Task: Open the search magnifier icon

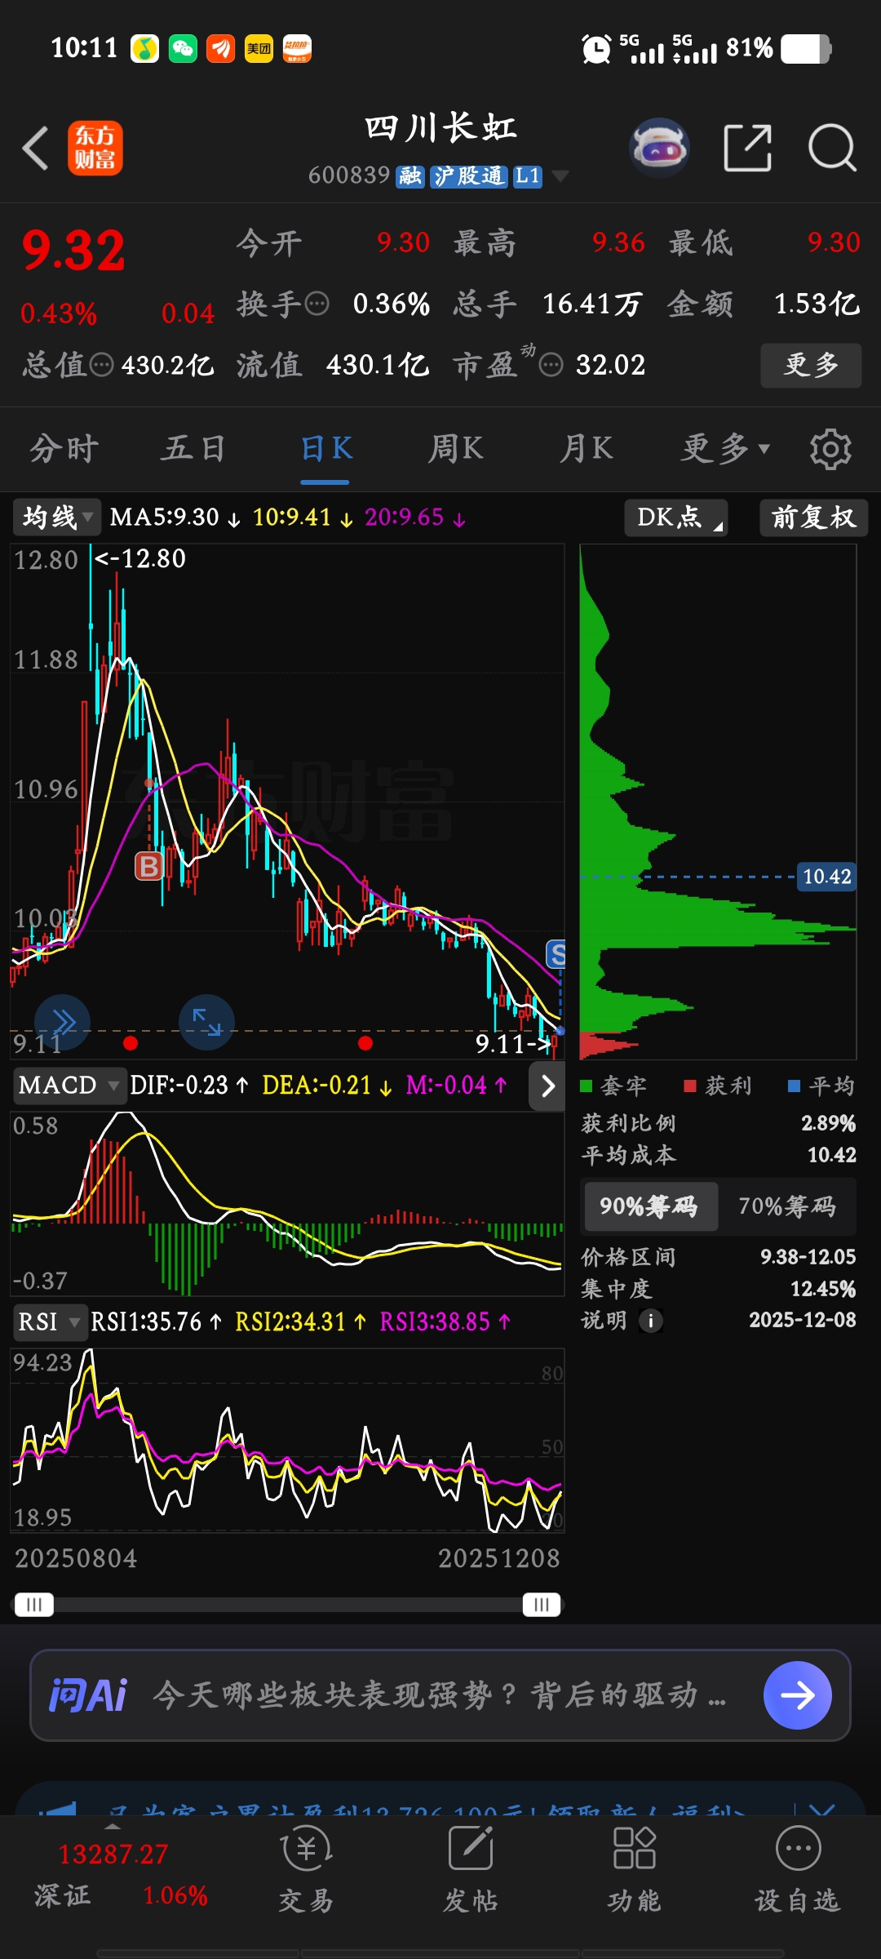Action: pyautogui.click(x=832, y=148)
